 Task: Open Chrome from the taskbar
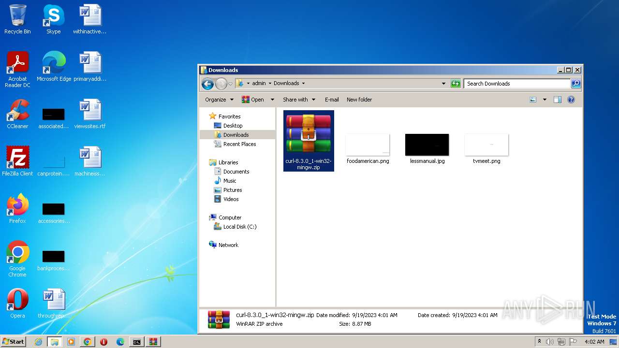(88, 342)
